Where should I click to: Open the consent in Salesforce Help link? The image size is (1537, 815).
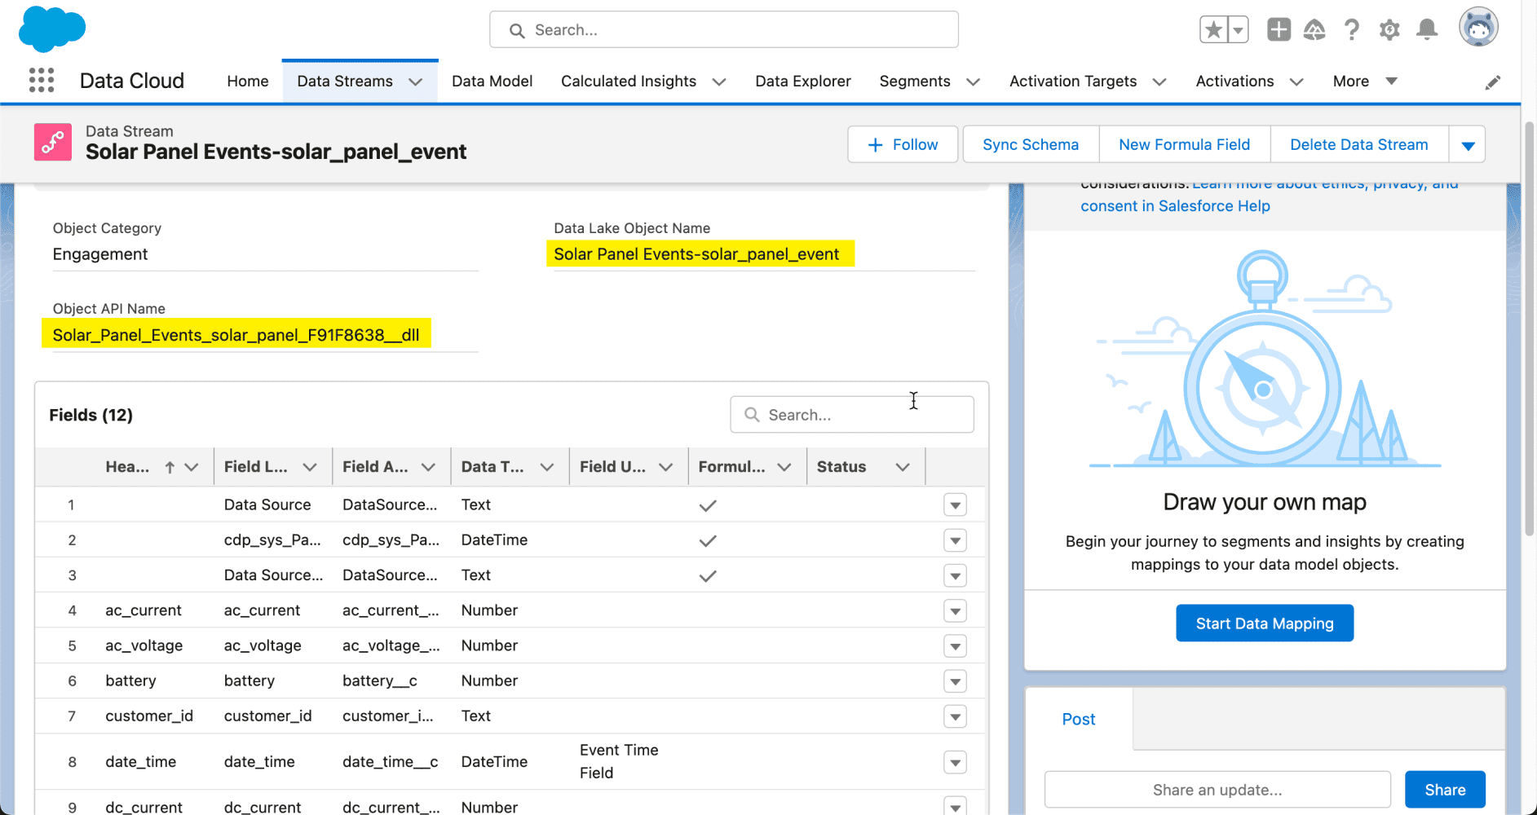coord(1175,206)
